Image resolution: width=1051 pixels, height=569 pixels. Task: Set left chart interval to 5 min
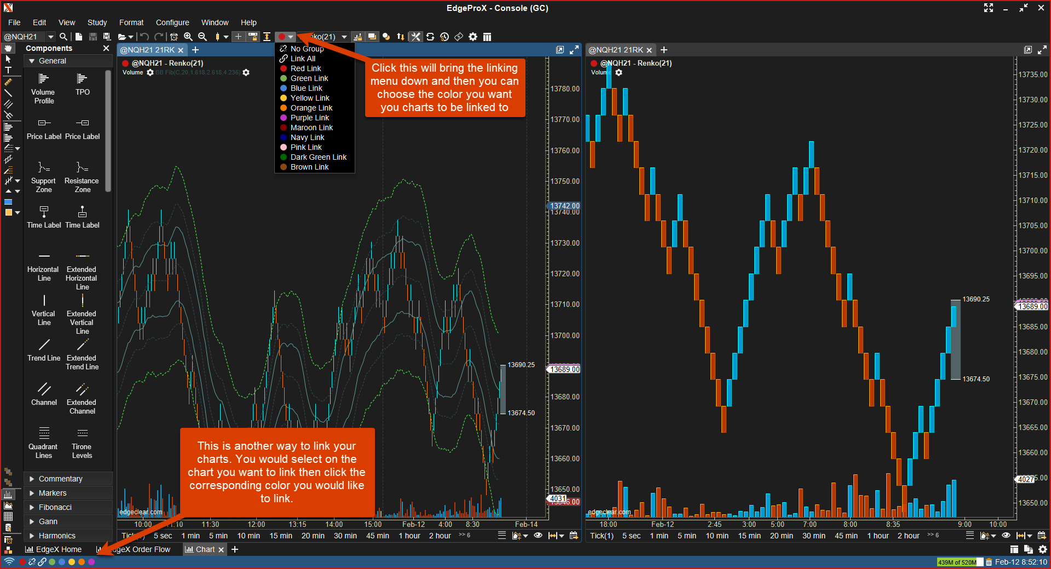pos(218,536)
